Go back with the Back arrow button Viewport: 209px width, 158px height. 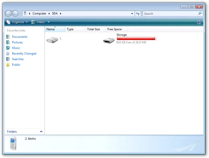tap(8, 13)
